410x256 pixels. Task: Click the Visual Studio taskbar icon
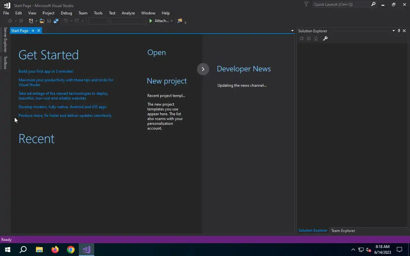(86, 250)
